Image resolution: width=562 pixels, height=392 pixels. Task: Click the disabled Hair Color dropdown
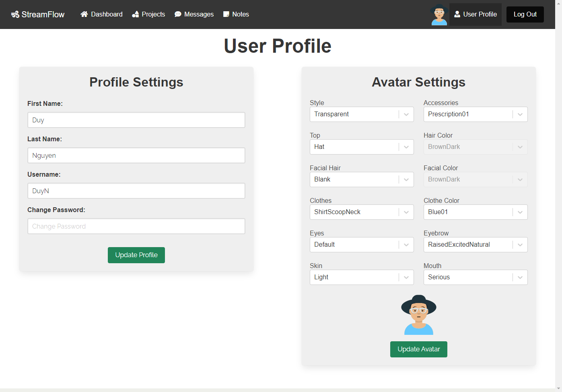(x=476, y=147)
